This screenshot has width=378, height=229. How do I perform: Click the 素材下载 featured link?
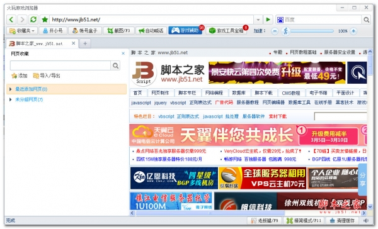coord(278,116)
